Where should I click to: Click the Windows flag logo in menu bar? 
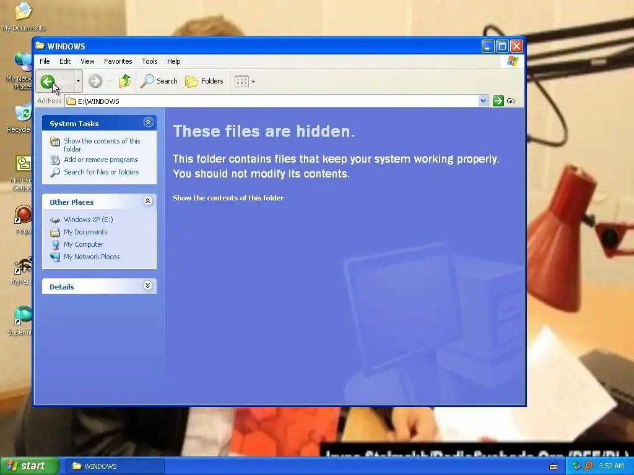tap(512, 61)
